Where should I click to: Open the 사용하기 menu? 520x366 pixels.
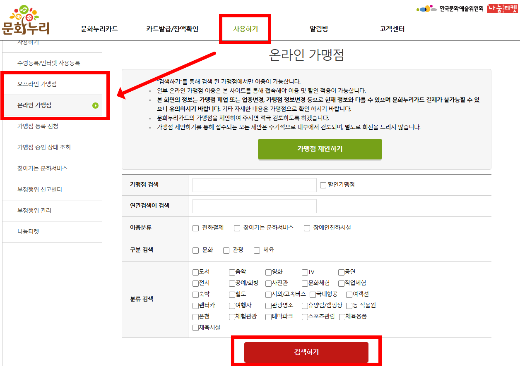245,29
